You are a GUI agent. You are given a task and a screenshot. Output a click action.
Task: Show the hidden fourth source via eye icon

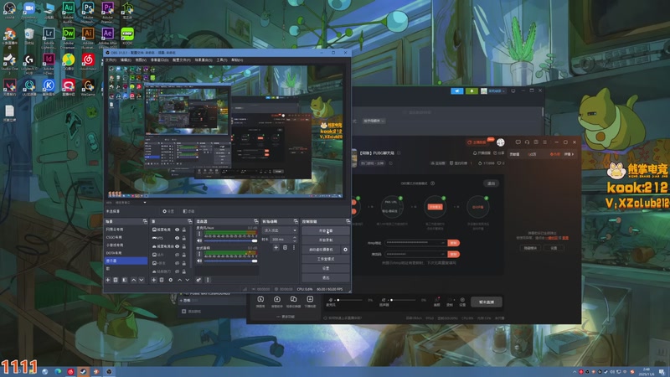click(x=177, y=255)
